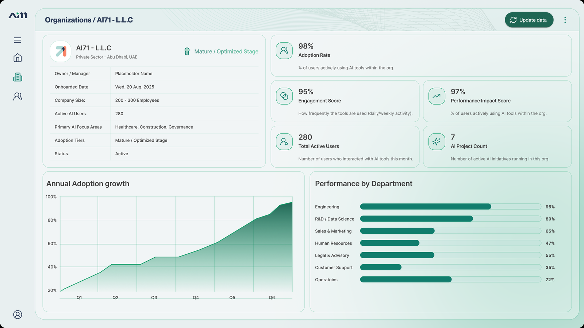Click the Q4 axis label
This screenshot has height=328, width=584.
click(196, 298)
